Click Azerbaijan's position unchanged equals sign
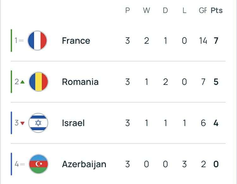Viewport: 237px width, 184px height. 22,164
